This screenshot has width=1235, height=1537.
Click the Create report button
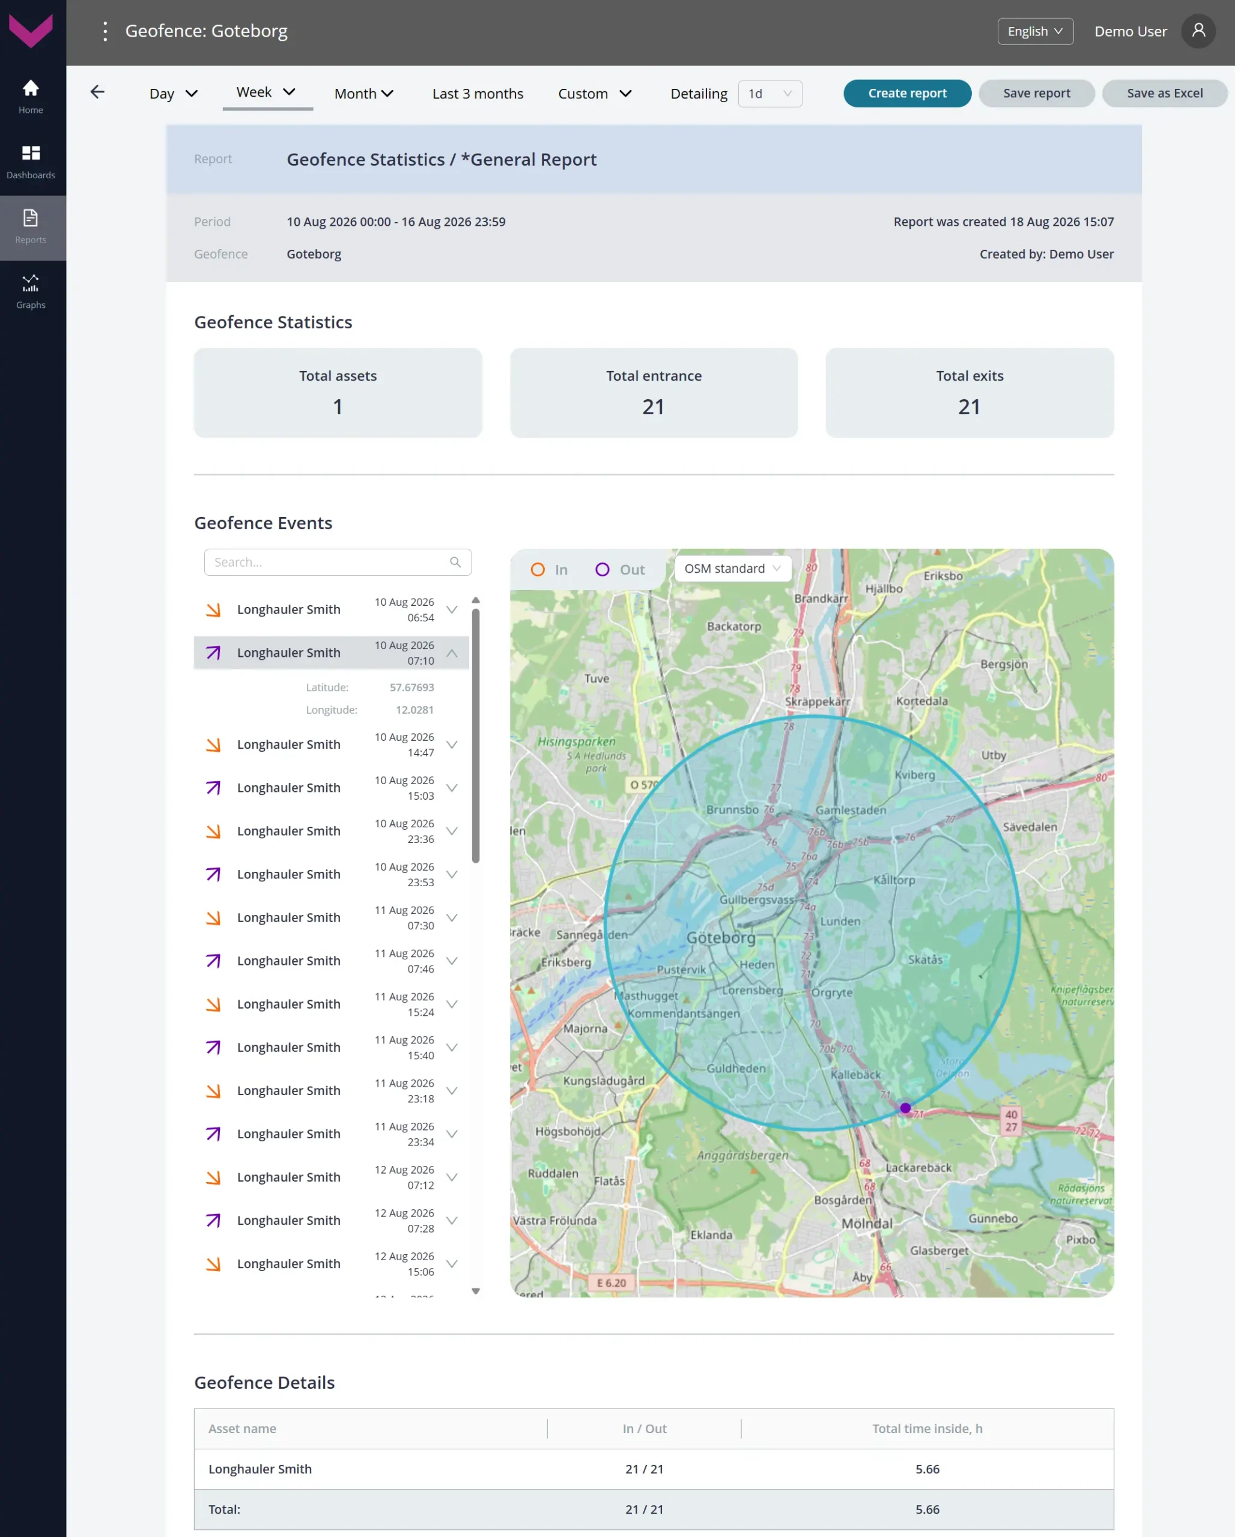pos(907,94)
